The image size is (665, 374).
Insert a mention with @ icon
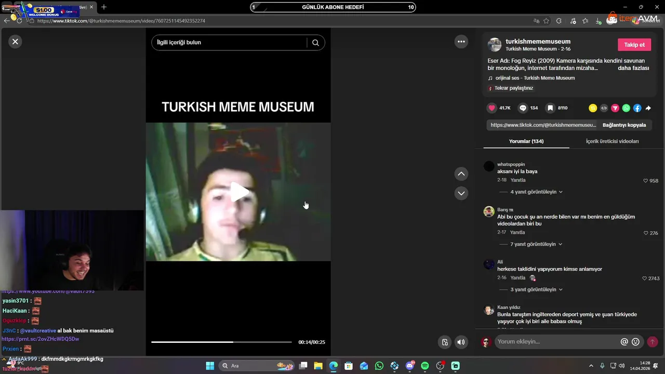[624, 342]
